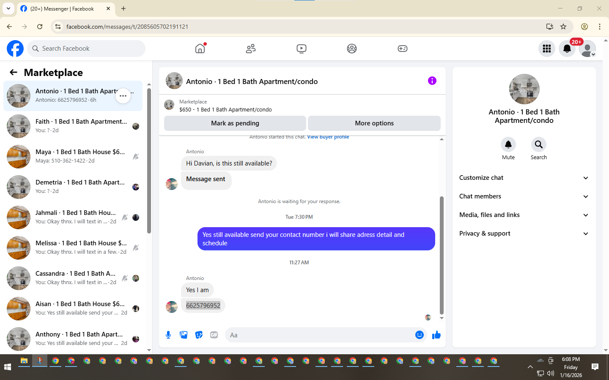Open the $650 1 Bed 1 Bath listing link

click(225, 109)
